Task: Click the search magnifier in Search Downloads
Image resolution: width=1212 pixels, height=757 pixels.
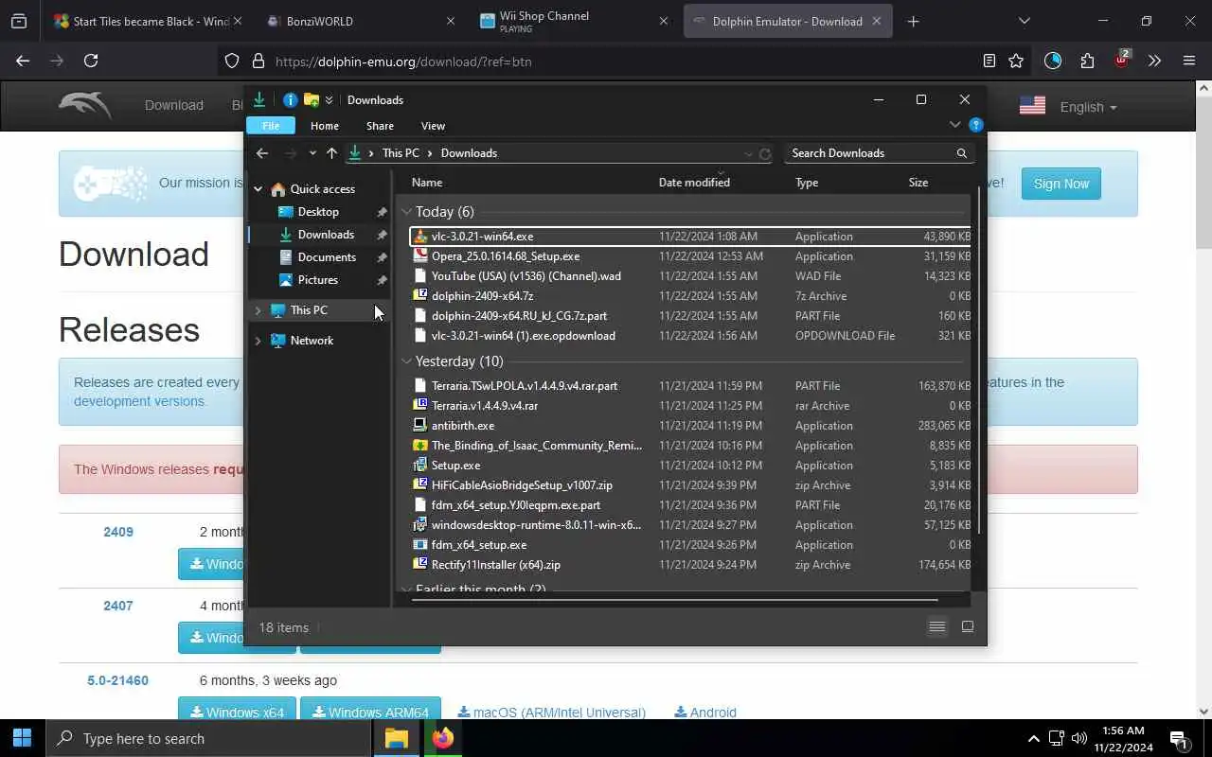Action: [961, 153]
